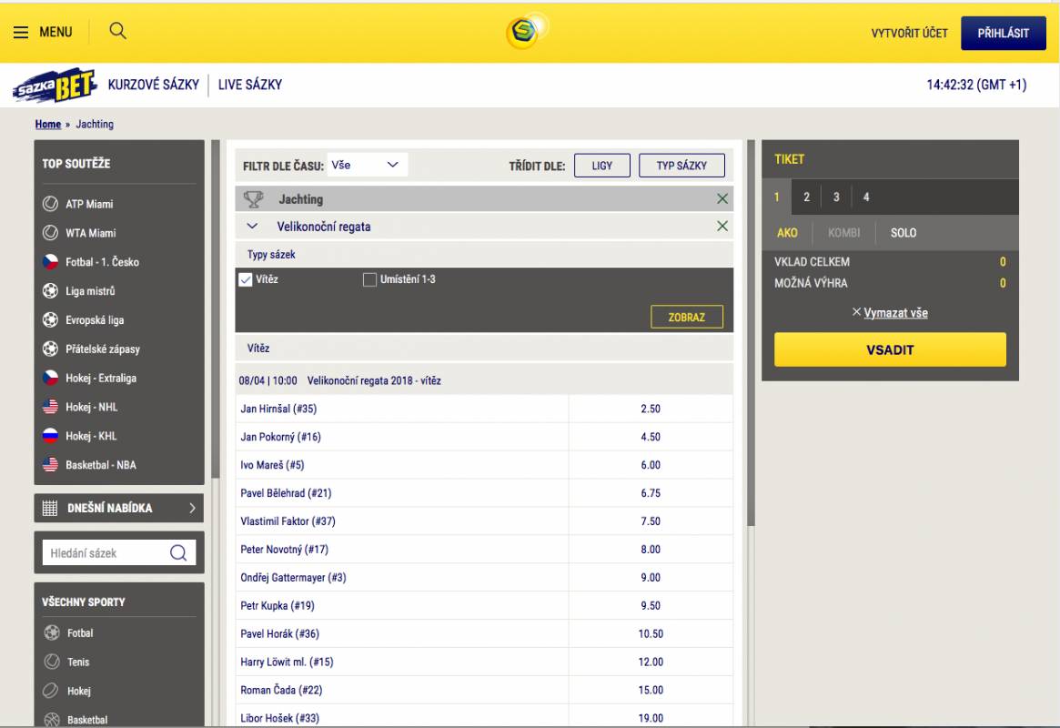
Task: Open the hamburger MENU icon
Action: coord(21,32)
